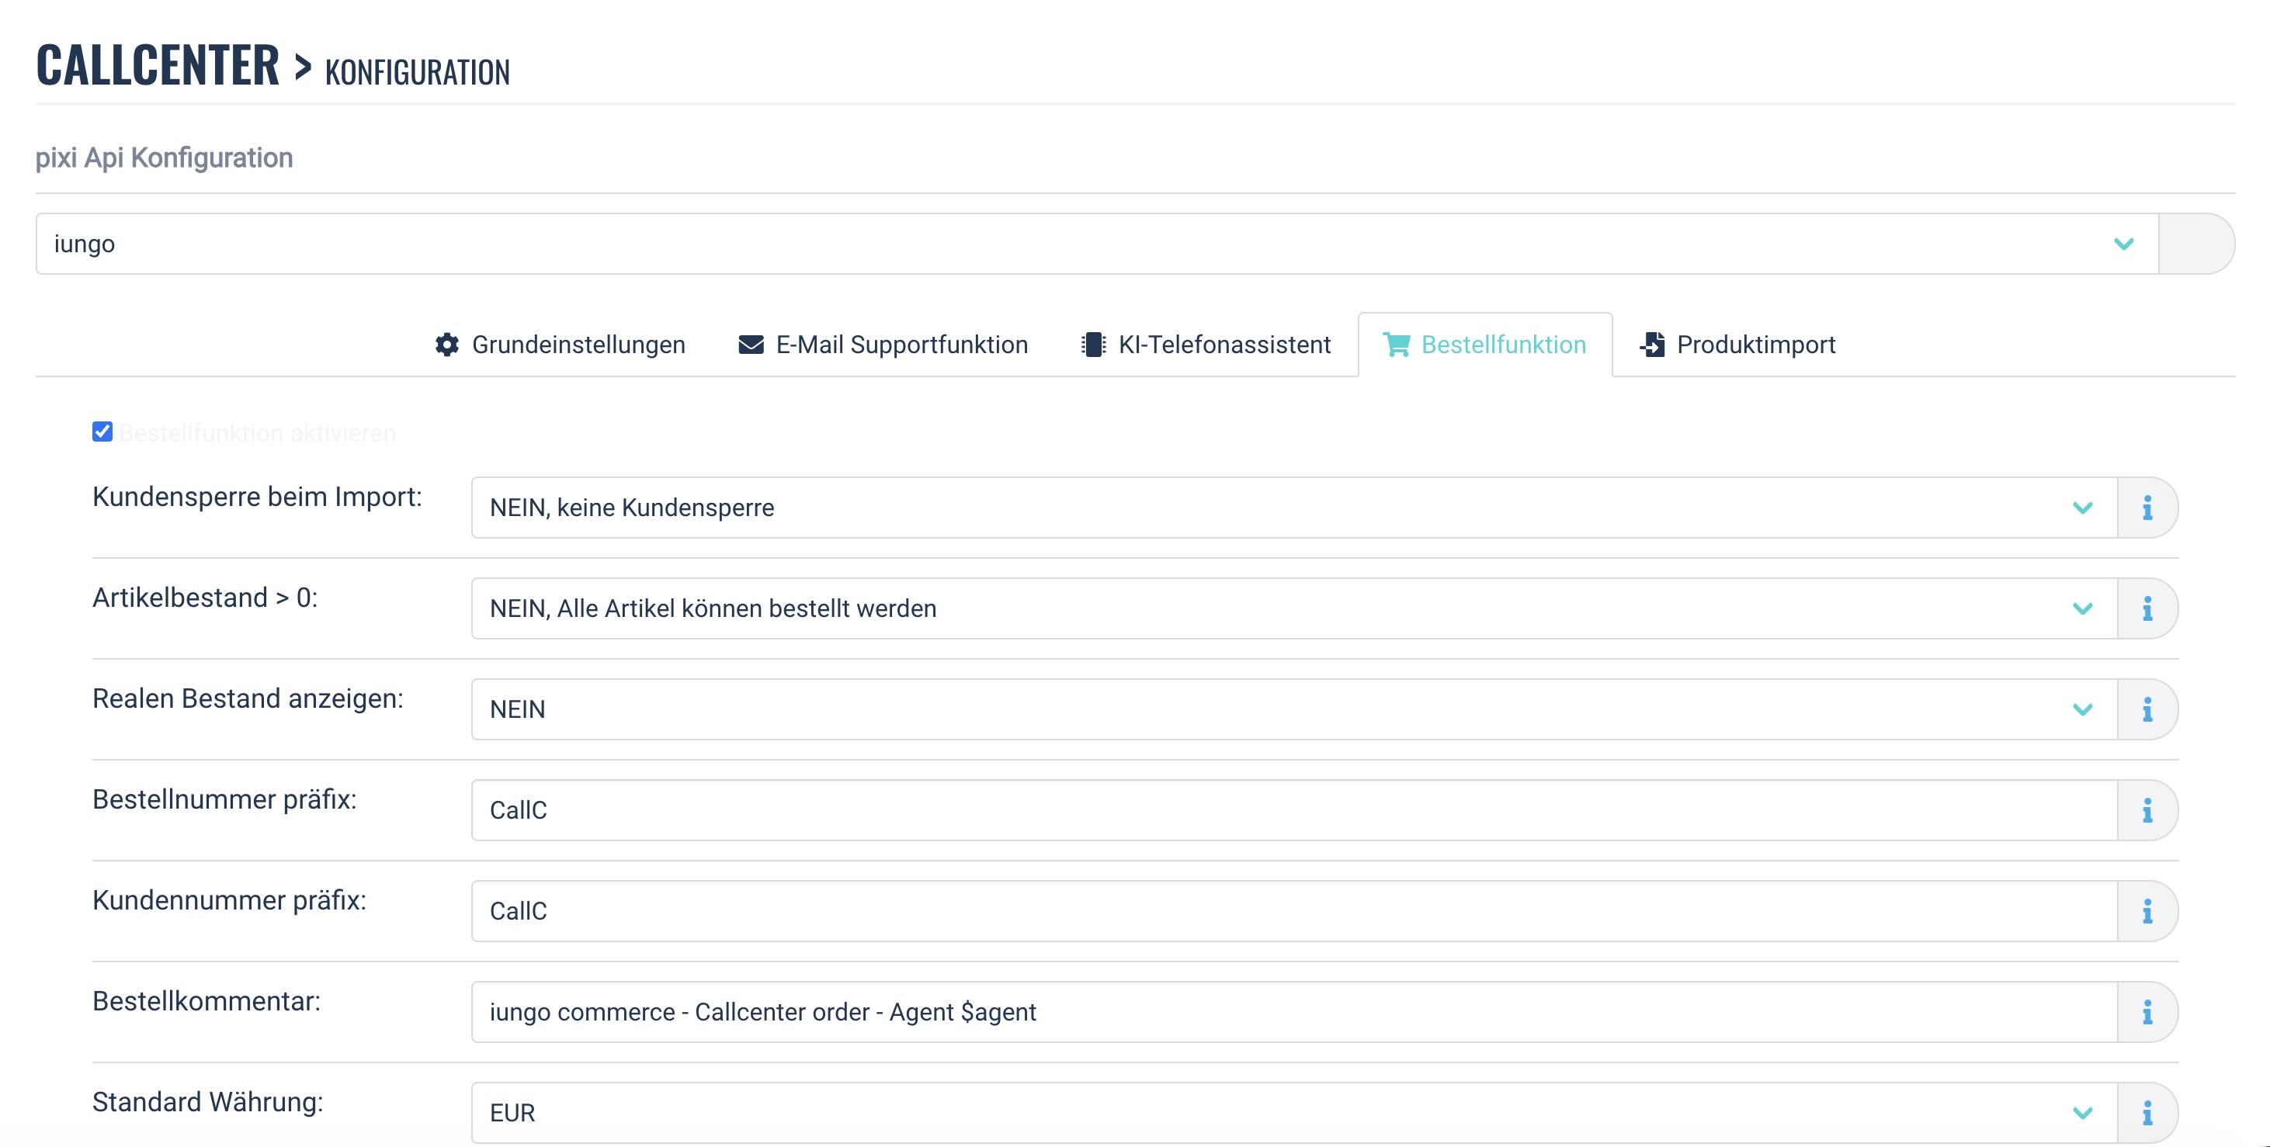2270x1147 pixels.
Task: Click info icon for Realen Bestand anzeigen
Action: click(2147, 709)
